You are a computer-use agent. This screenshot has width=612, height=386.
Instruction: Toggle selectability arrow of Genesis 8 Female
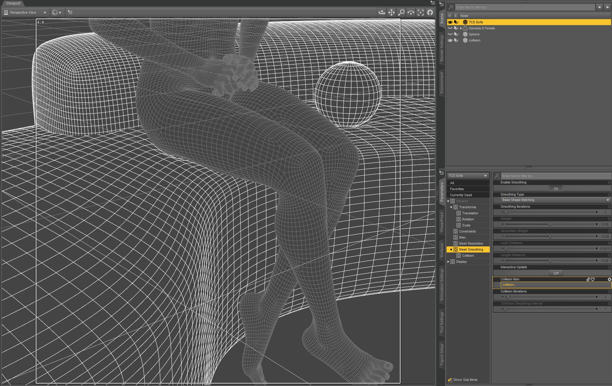coord(457,28)
